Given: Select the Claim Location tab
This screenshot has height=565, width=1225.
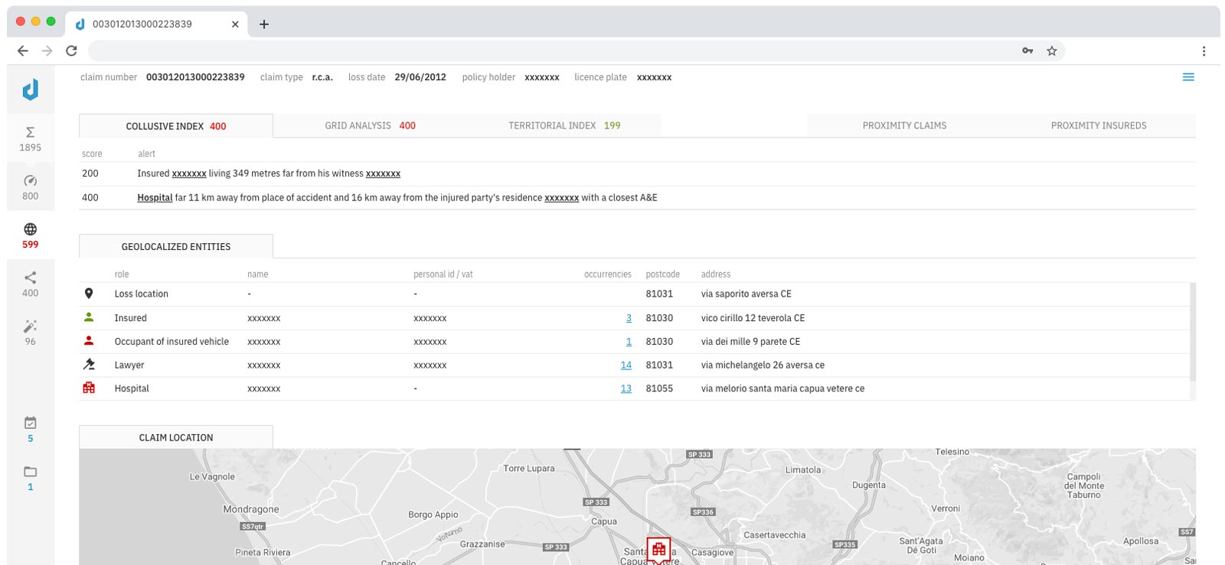Looking at the screenshot, I should pos(176,437).
